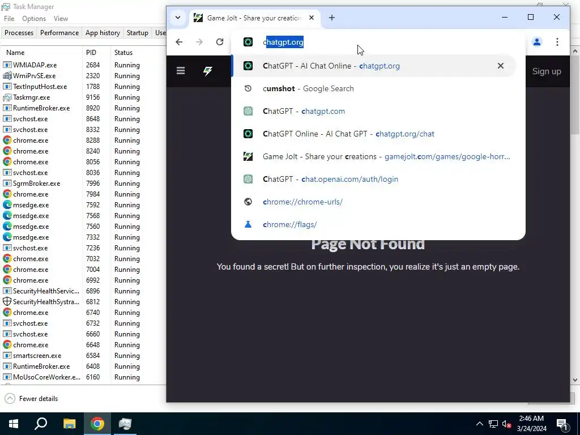Select smartscreen.exe process row
Viewport: 580px width, 435px height.
point(84,356)
